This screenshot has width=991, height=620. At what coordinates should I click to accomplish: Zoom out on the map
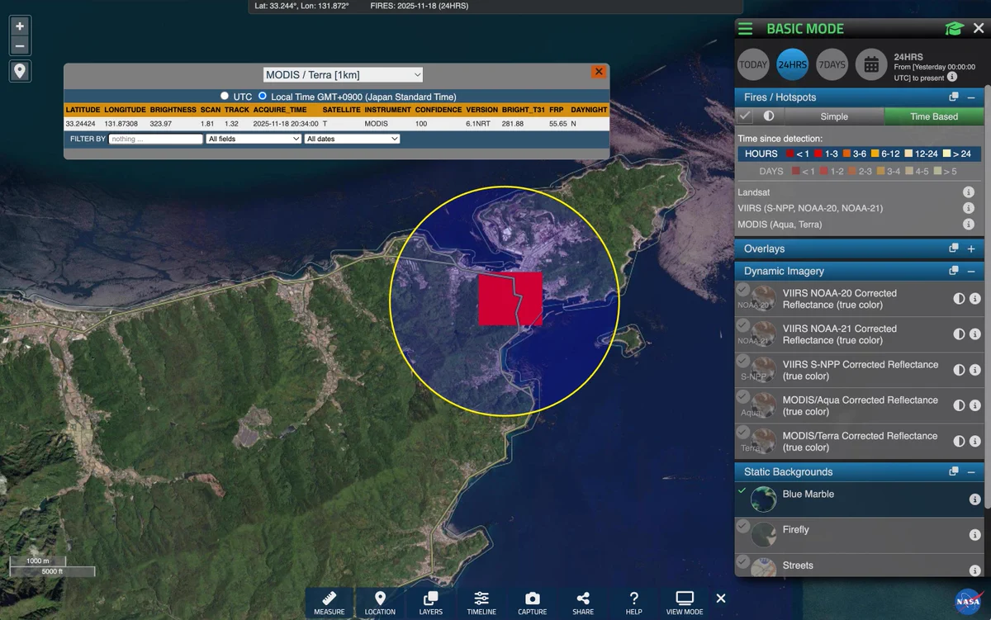[20, 46]
